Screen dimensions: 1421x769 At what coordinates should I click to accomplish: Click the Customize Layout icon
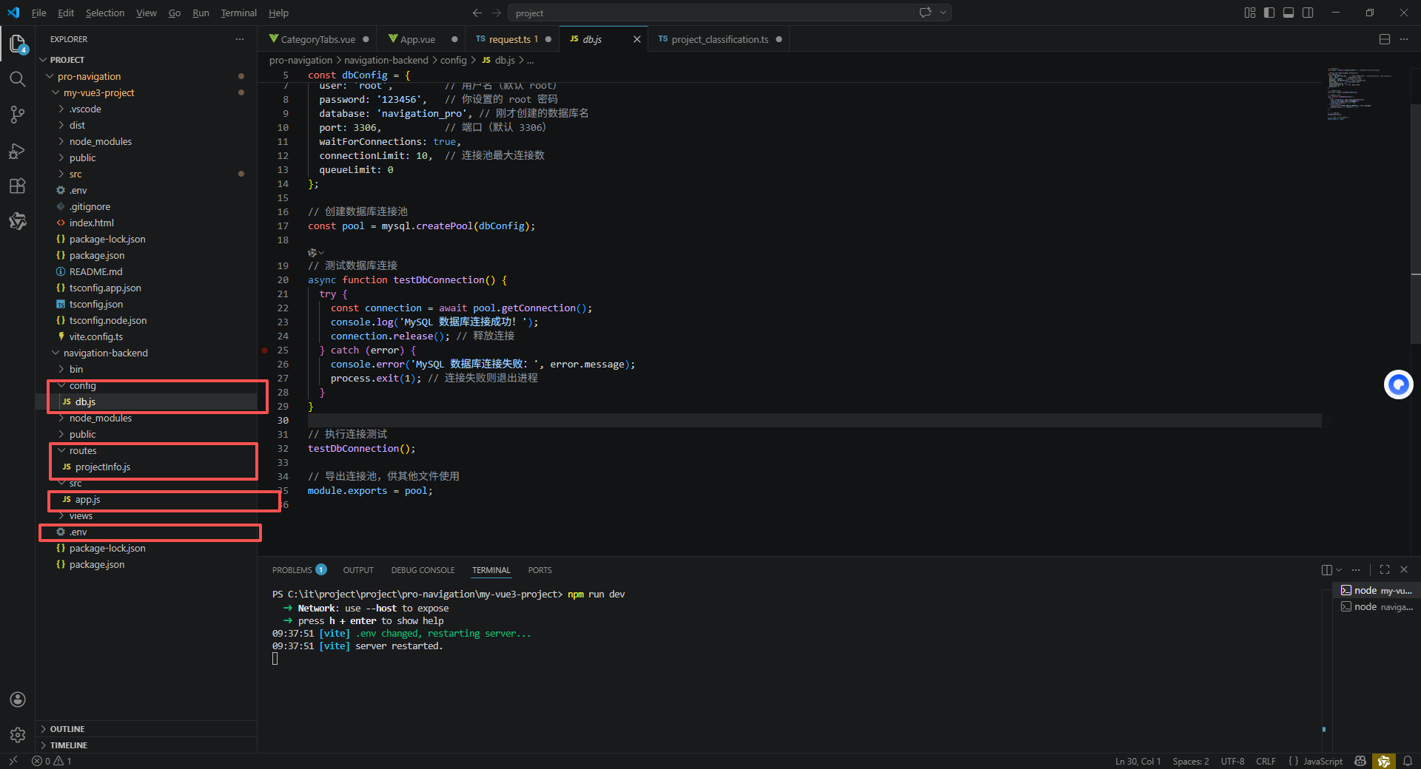pos(1250,13)
